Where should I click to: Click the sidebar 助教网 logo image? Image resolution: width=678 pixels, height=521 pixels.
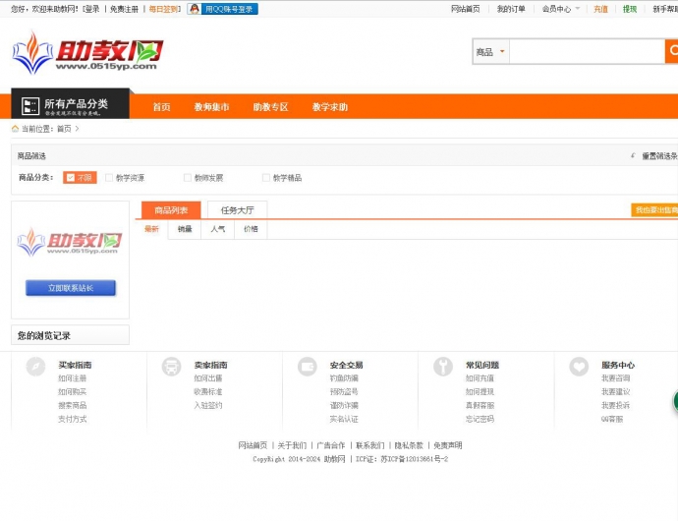[x=70, y=242]
